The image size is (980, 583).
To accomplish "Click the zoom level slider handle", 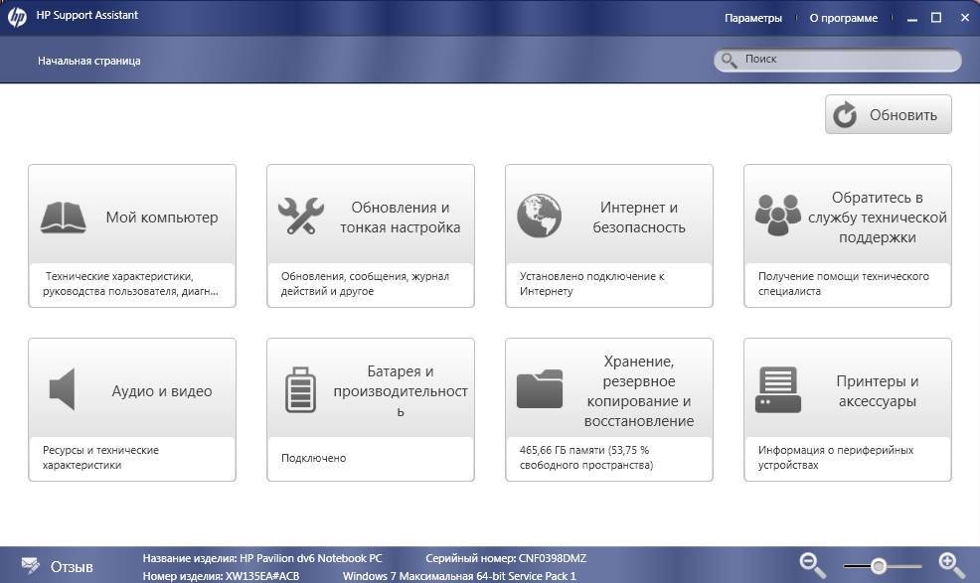I will click(879, 566).
